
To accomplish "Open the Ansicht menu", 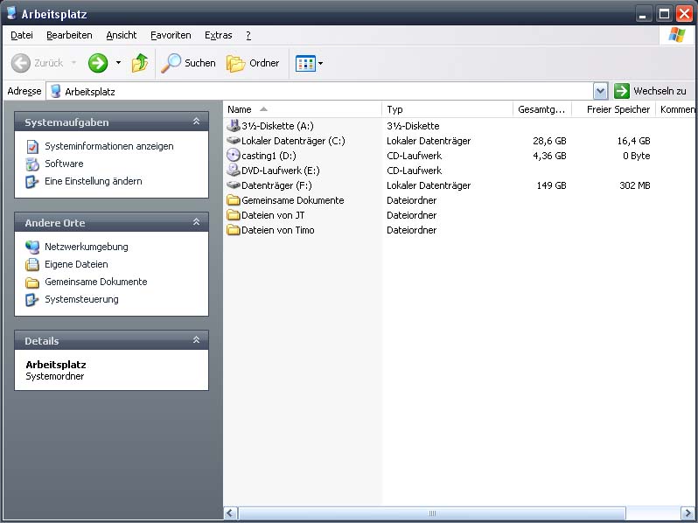I will coord(121,35).
